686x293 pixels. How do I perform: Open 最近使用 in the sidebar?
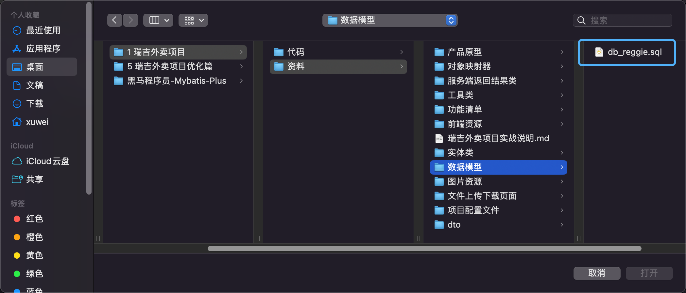tap(43, 30)
